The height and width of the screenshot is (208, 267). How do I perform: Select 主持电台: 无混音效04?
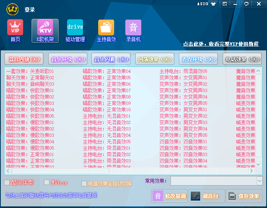[x=107, y=135]
